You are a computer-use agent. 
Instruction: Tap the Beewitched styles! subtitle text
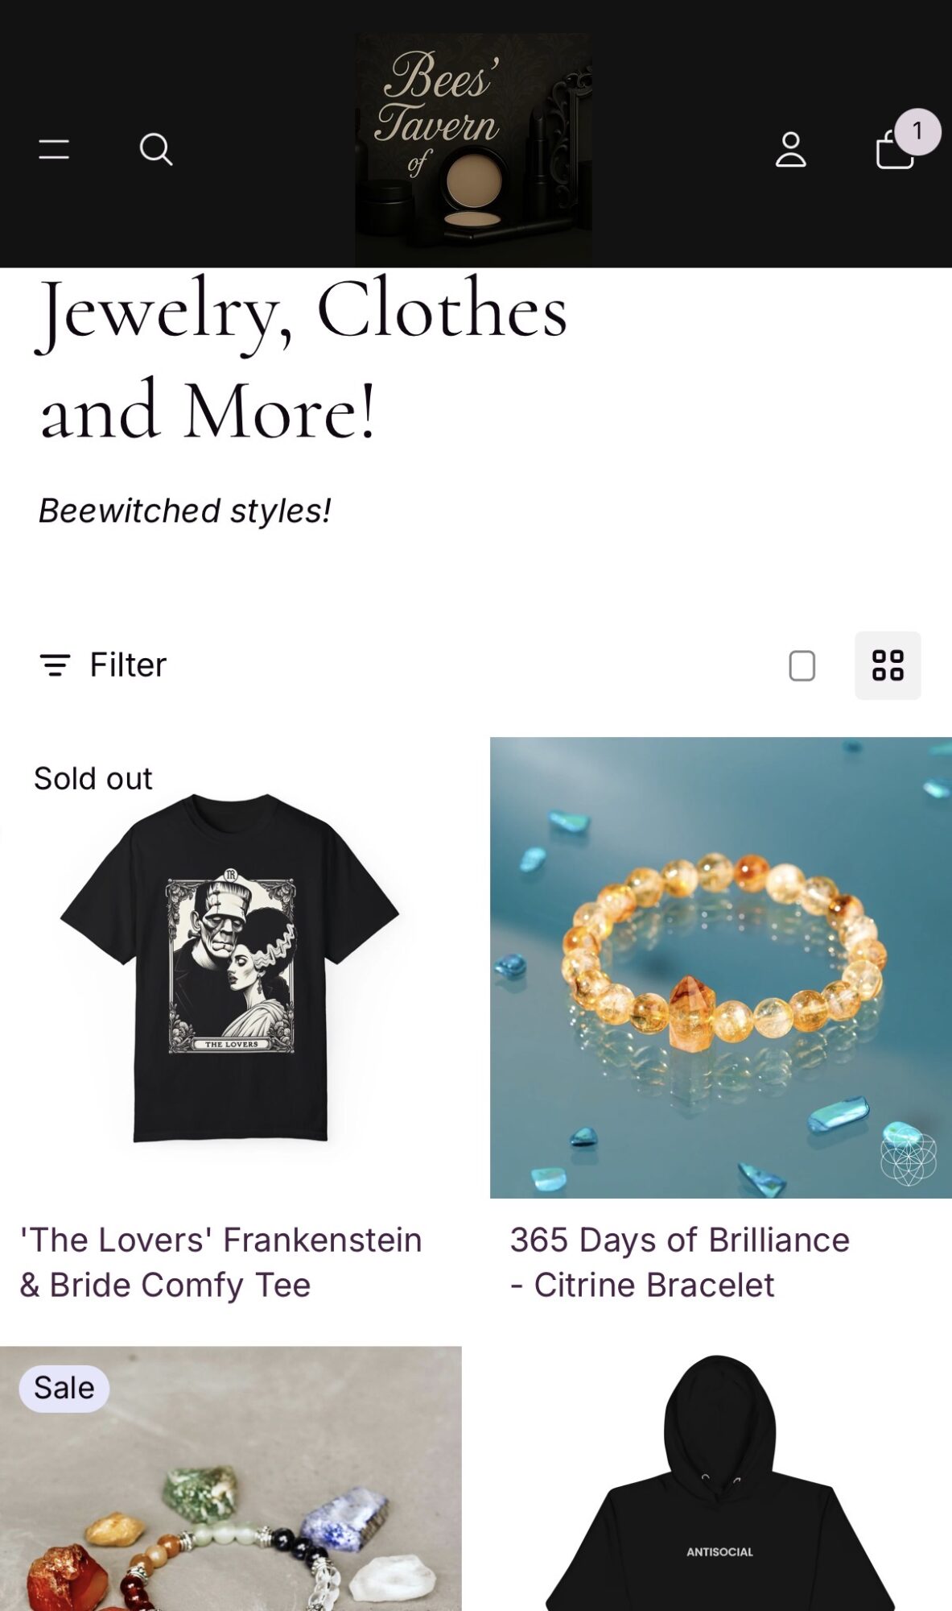(x=185, y=511)
